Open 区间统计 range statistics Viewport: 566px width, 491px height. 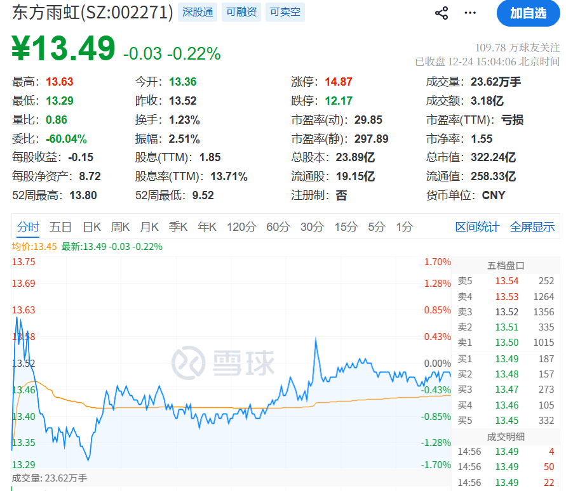pos(477,227)
